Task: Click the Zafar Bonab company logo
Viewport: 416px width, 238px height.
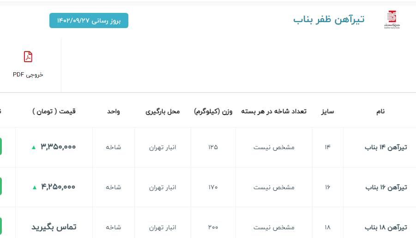Action: pyautogui.click(x=392, y=20)
